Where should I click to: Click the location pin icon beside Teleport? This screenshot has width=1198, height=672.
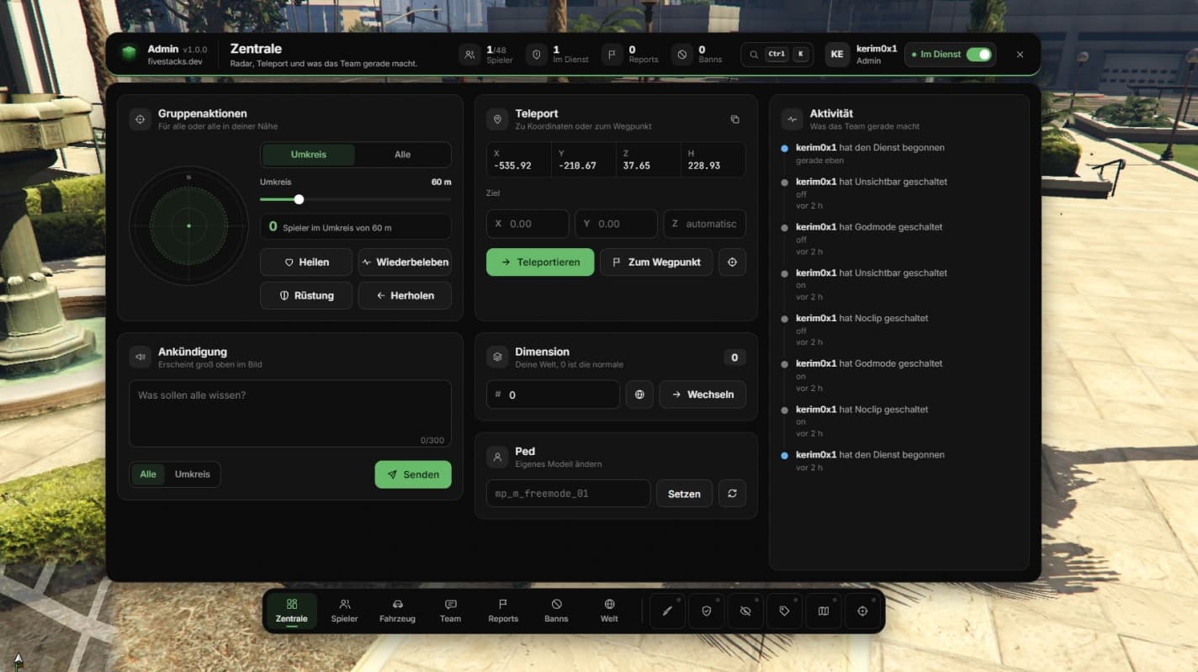coord(497,119)
